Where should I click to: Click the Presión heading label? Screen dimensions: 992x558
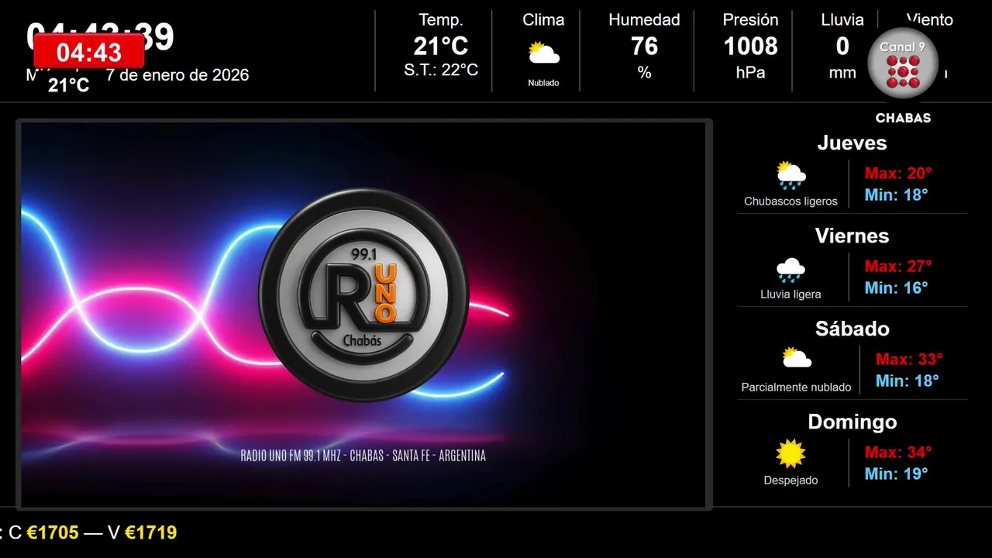point(750,20)
